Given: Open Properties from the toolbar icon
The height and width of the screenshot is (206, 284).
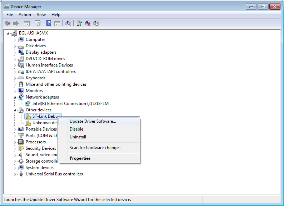Looking at the screenshot, I should pos(37,23).
